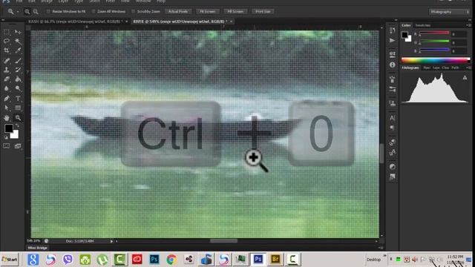Open Adobe Bridge from the taskbar
The width and height of the screenshot is (475, 267).
tap(275, 260)
